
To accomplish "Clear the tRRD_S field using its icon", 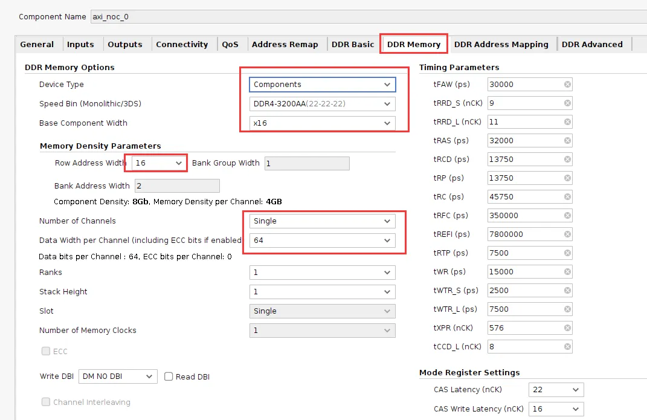I will point(567,103).
